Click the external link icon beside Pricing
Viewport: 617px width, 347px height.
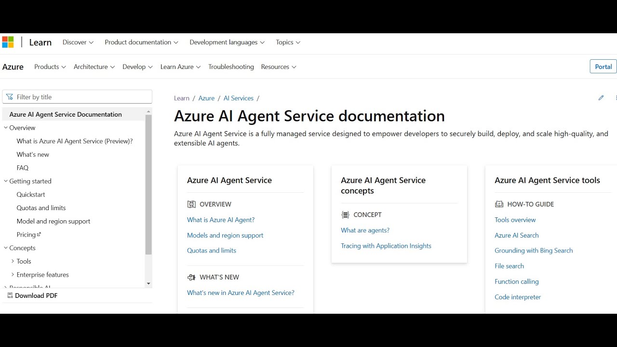(x=39, y=235)
